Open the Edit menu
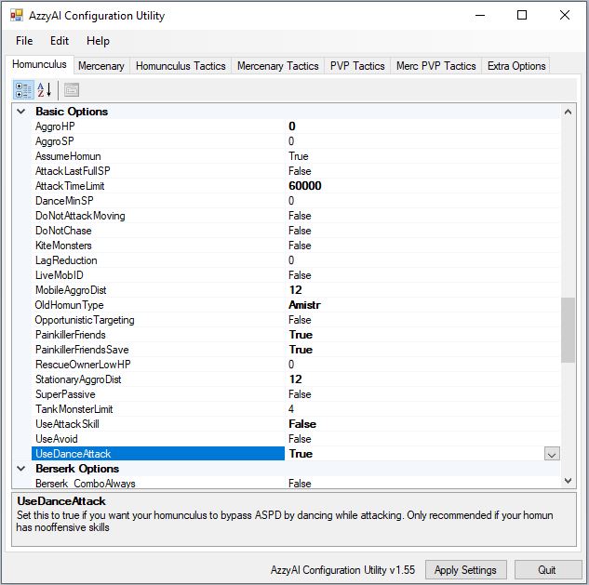Image resolution: width=589 pixels, height=585 pixels. [x=60, y=41]
